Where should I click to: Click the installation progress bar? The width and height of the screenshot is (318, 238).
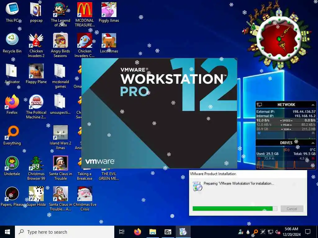235,209
